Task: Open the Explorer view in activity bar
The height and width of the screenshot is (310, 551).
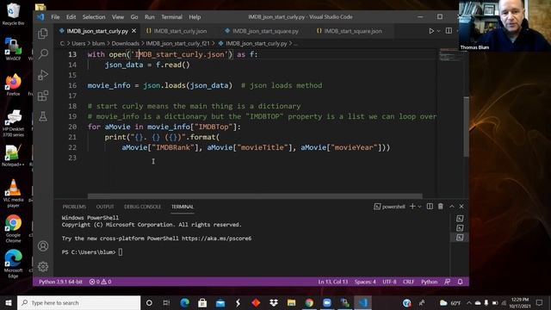Action: (x=43, y=34)
